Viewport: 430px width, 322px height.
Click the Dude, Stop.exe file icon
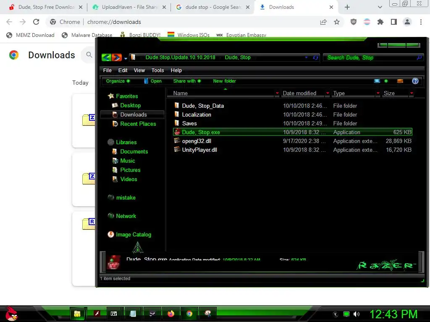click(177, 132)
